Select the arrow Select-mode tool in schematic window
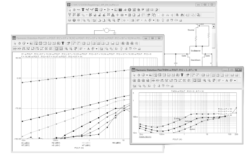 70,10
